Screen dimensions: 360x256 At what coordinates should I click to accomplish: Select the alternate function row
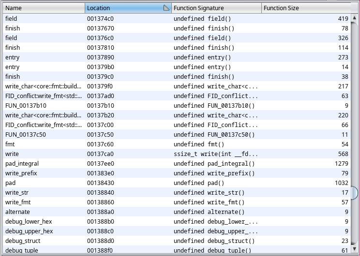pyautogui.click(x=17, y=212)
